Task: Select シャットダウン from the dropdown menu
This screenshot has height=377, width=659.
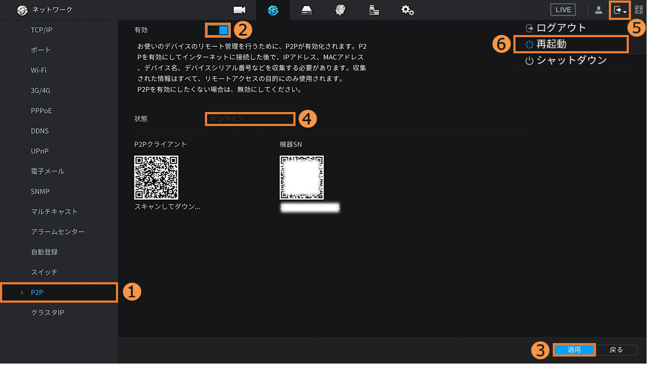Action: click(x=571, y=60)
